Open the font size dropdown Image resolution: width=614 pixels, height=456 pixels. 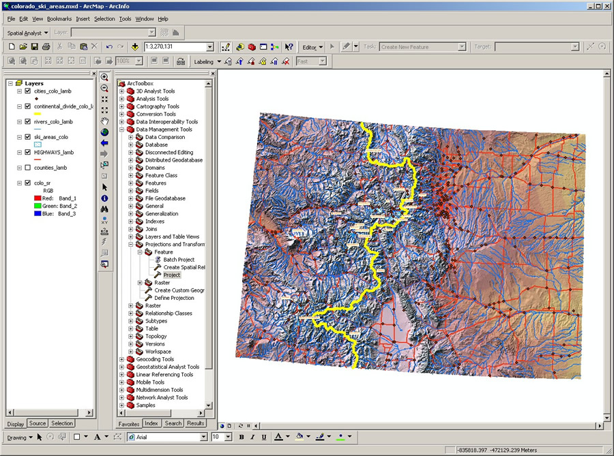(x=229, y=437)
